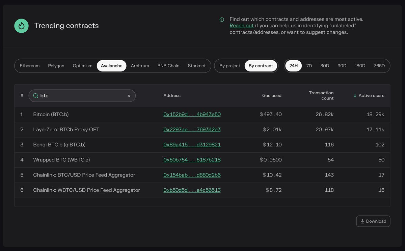Select the Arbitrum chain tab

140,66
